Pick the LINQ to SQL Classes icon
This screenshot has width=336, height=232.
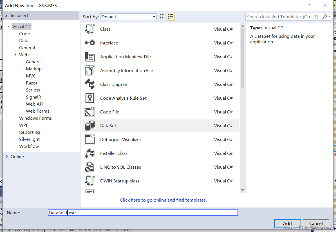(x=89, y=167)
